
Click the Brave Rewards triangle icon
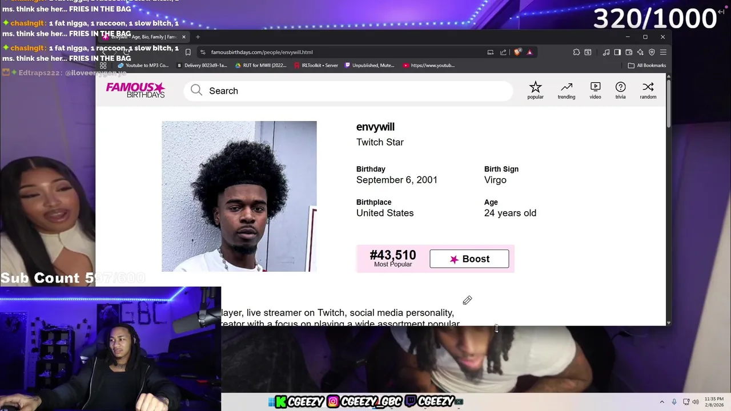pyautogui.click(x=529, y=52)
